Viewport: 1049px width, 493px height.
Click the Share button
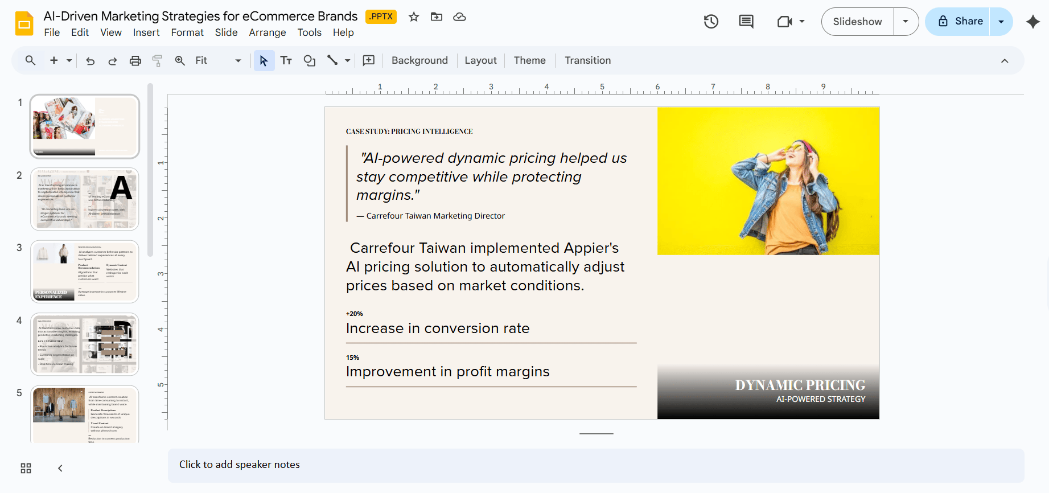point(958,22)
